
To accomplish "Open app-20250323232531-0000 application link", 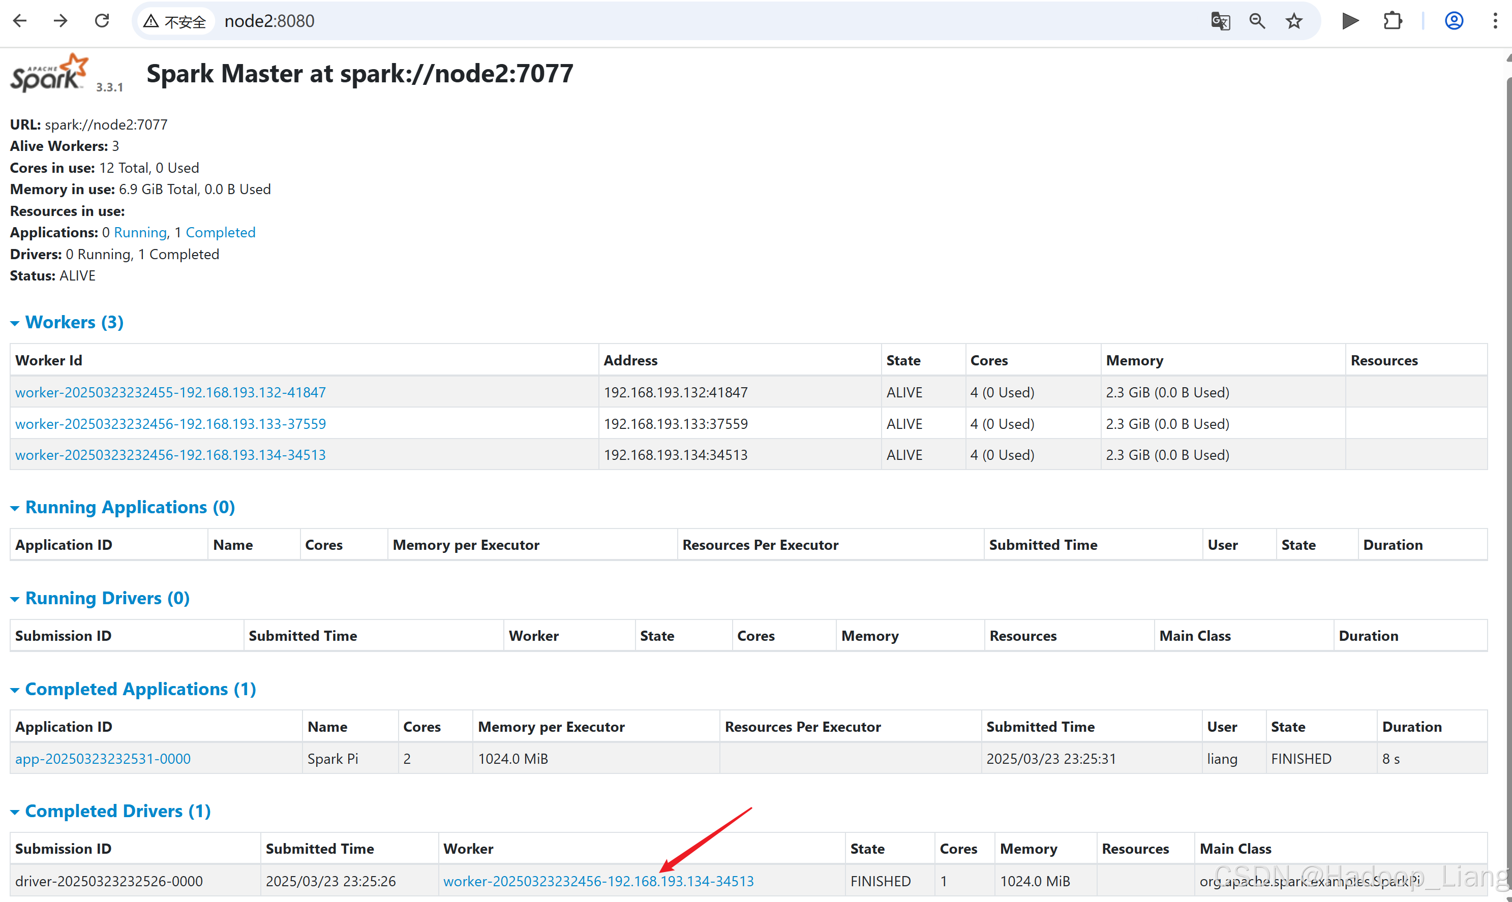I will pos(103,759).
